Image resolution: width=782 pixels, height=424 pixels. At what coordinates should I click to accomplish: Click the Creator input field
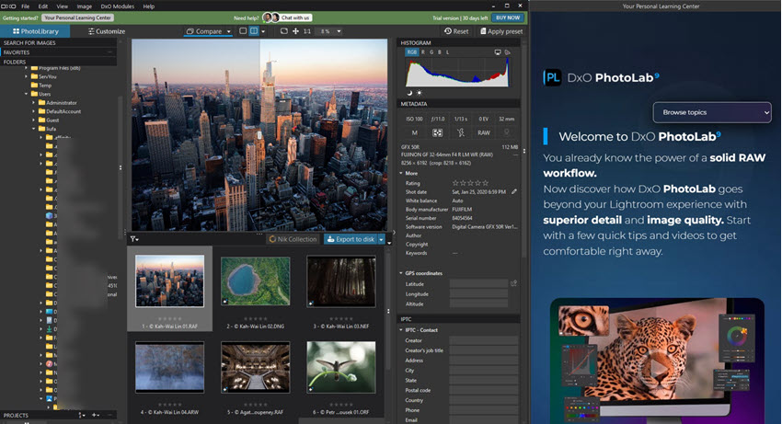(484, 340)
